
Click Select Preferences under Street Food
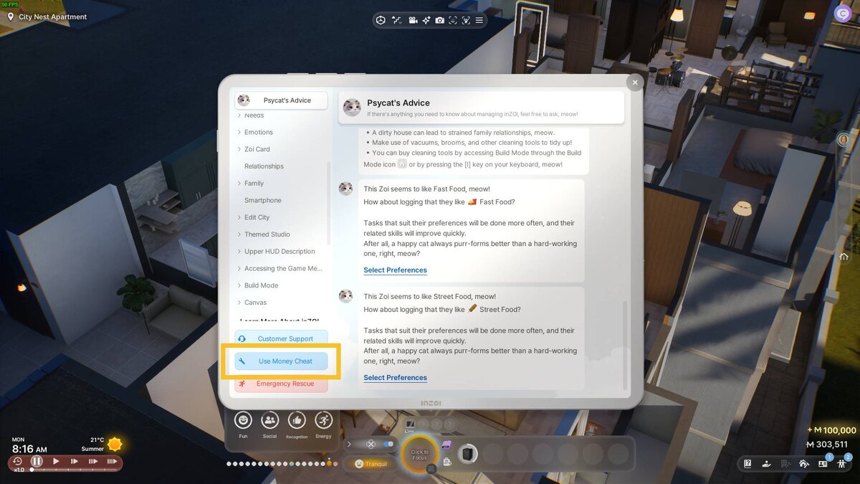(x=395, y=378)
